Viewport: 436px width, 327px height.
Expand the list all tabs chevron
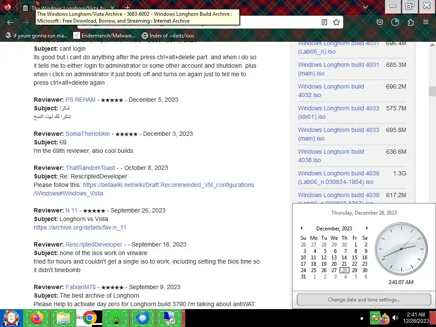click(365, 7)
